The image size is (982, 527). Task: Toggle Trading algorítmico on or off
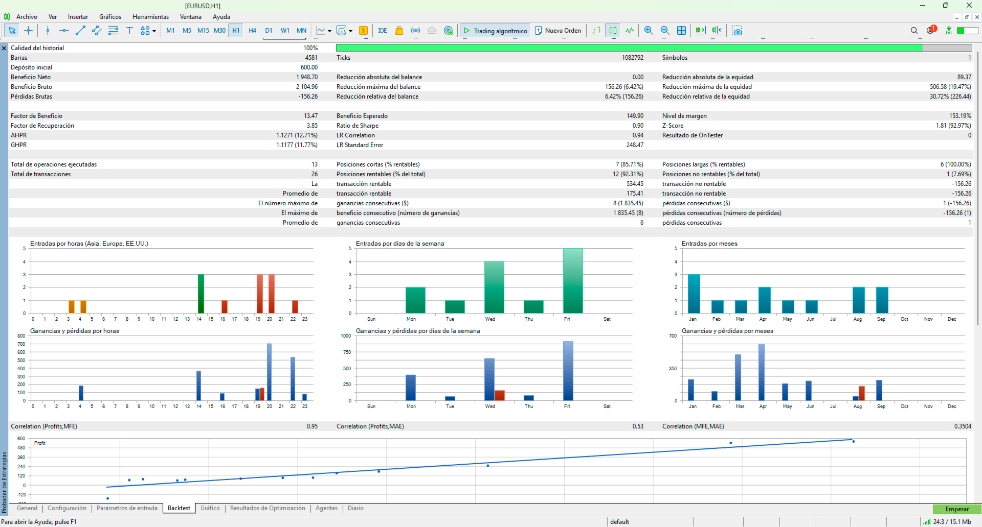pos(495,31)
